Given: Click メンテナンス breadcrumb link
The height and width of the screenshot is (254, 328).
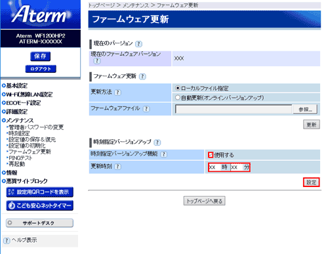Looking at the screenshot, I should pyautogui.click(x=136, y=5).
